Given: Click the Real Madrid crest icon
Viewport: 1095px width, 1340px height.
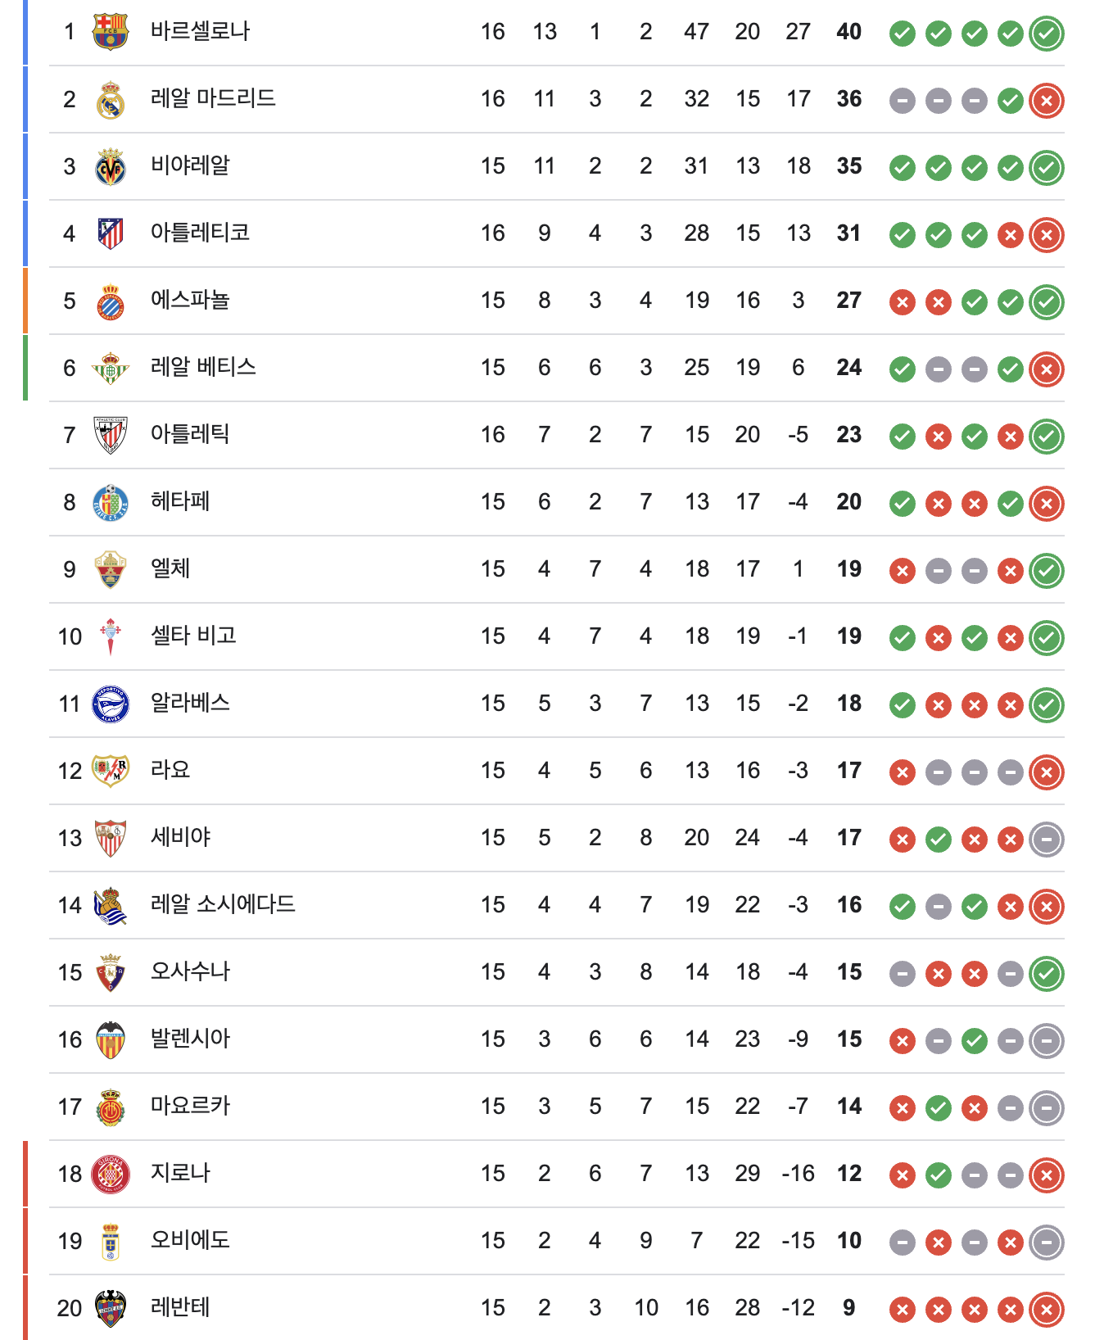Looking at the screenshot, I should pos(111,100).
